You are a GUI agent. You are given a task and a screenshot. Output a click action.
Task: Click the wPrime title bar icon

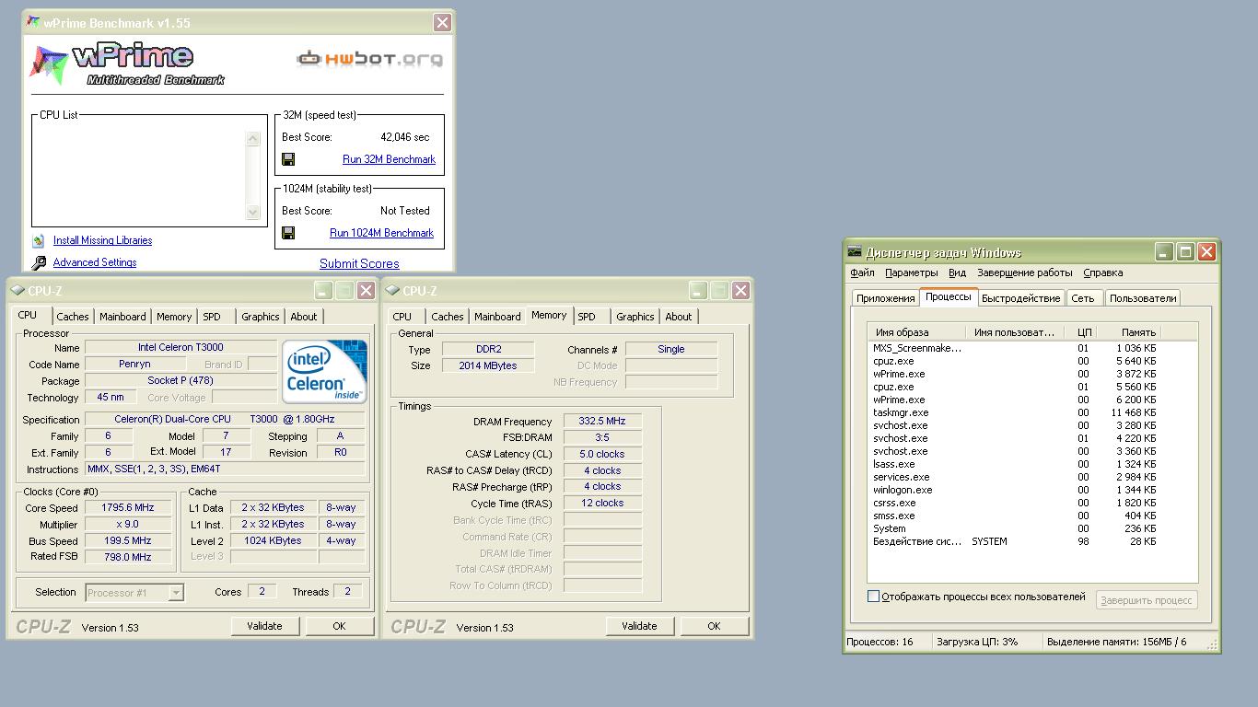coord(33,22)
